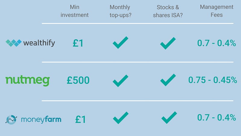
Task: Click Moneyfarm's £1 minimum investment value
Action: 80,119
